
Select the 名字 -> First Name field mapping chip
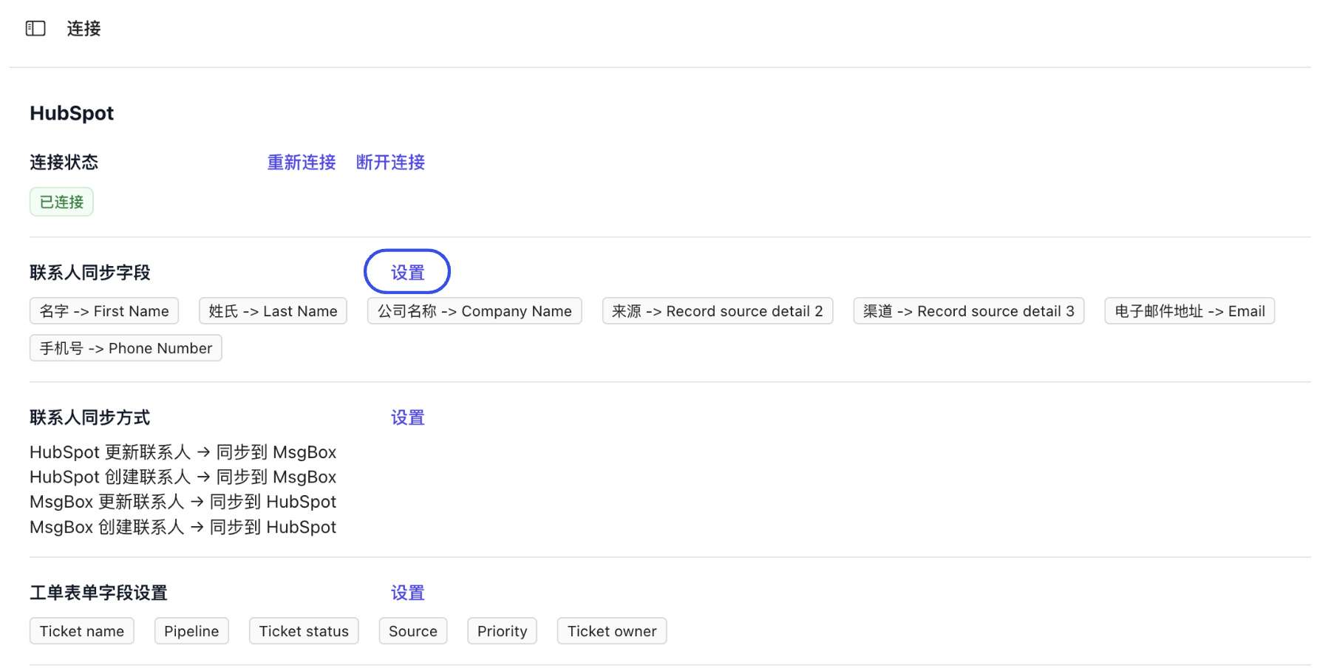point(103,310)
